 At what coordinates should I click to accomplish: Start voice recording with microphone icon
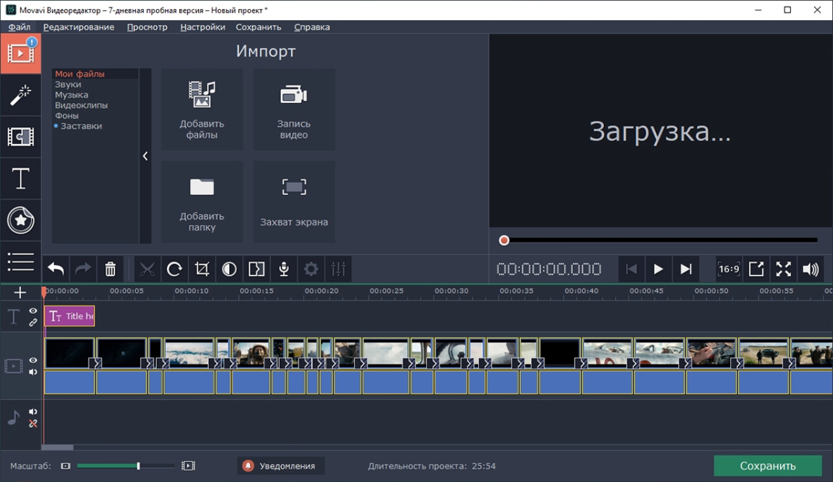tap(284, 269)
